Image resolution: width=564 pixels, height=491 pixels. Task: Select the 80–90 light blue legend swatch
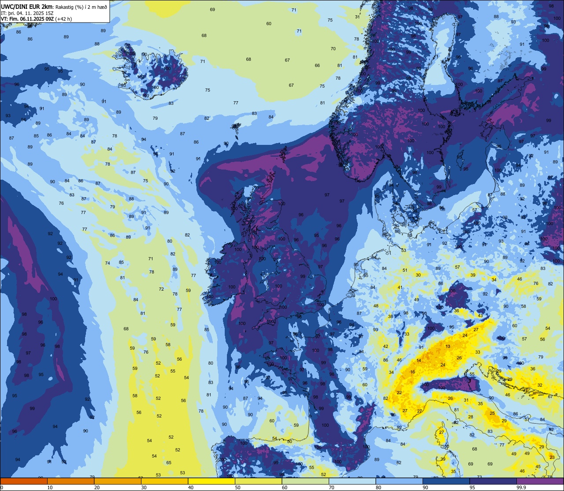click(x=399, y=481)
